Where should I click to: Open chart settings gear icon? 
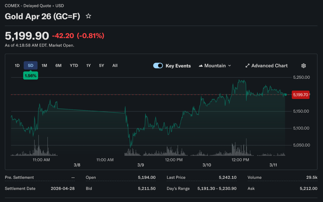pos(303,66)
